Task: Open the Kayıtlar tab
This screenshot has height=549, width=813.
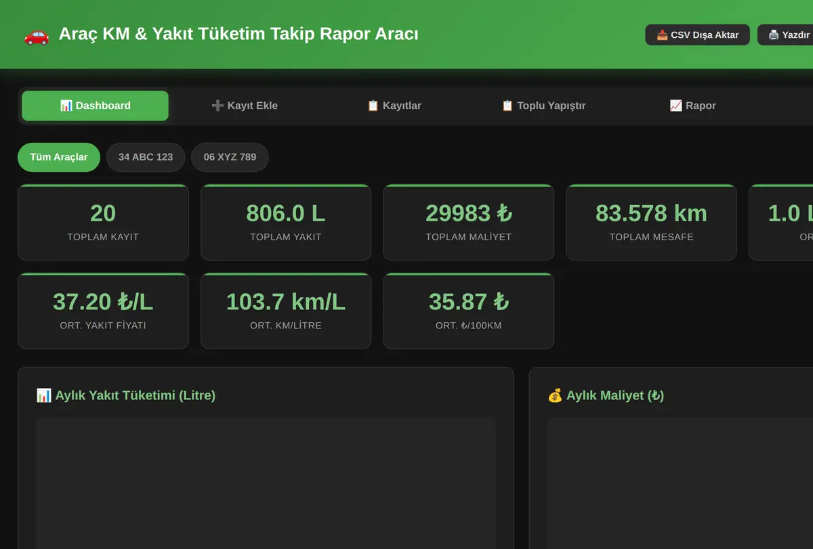Action: pyautogui.click(x=394, y=106)
